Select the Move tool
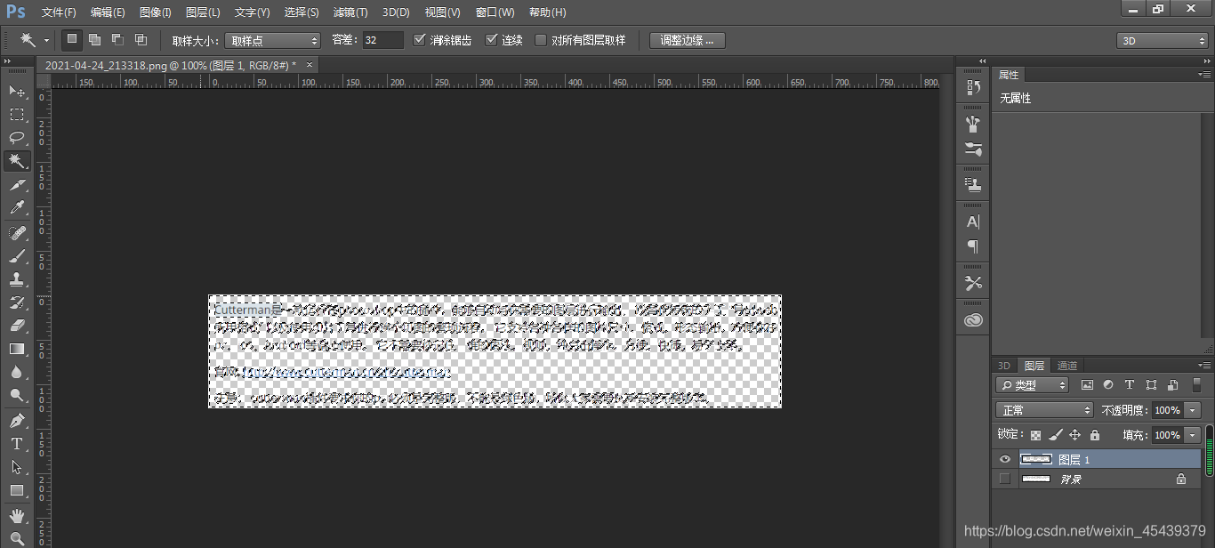This screenshot has width=1215, height=548. tap(17, 91)
